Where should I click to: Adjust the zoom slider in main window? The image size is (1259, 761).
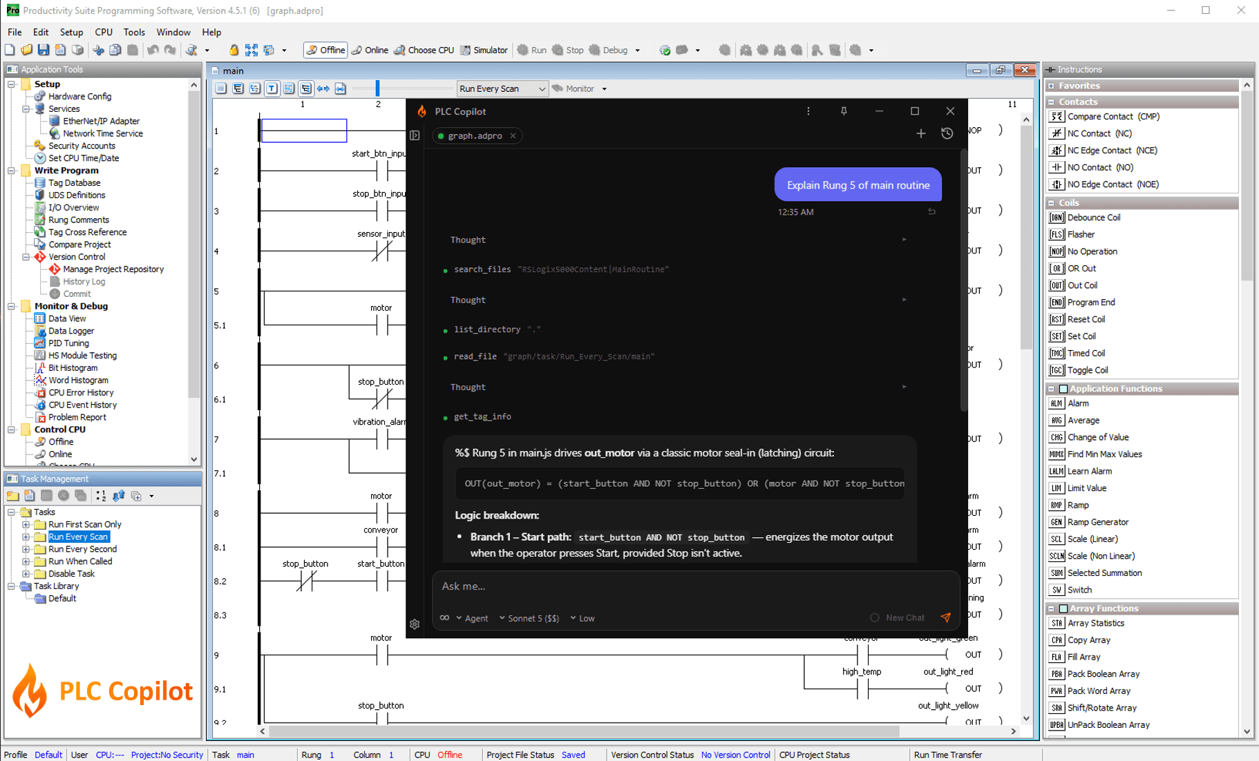point(377,88)
